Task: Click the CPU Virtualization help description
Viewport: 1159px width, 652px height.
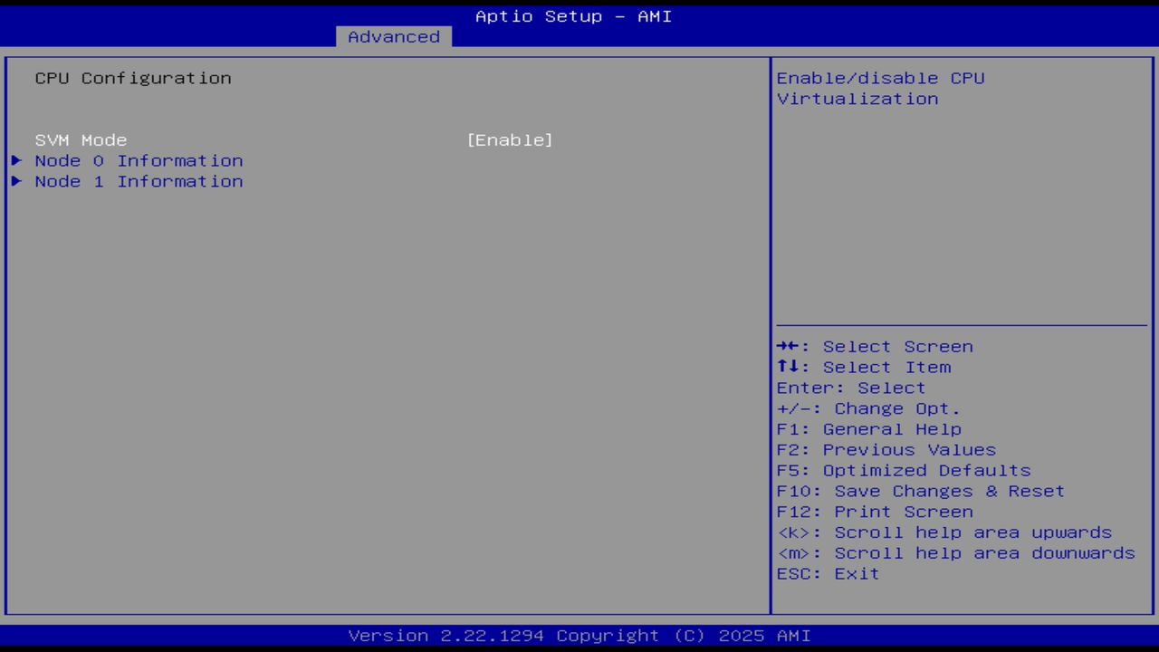Action: pyautogui.click(x=880, y=88)
